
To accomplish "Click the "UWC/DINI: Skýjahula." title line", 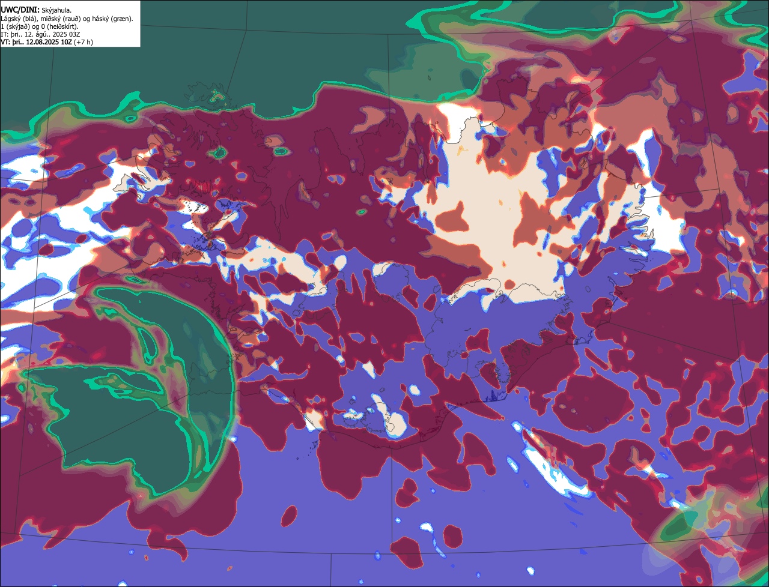I will pyautogui.click(x=36, y=10).
